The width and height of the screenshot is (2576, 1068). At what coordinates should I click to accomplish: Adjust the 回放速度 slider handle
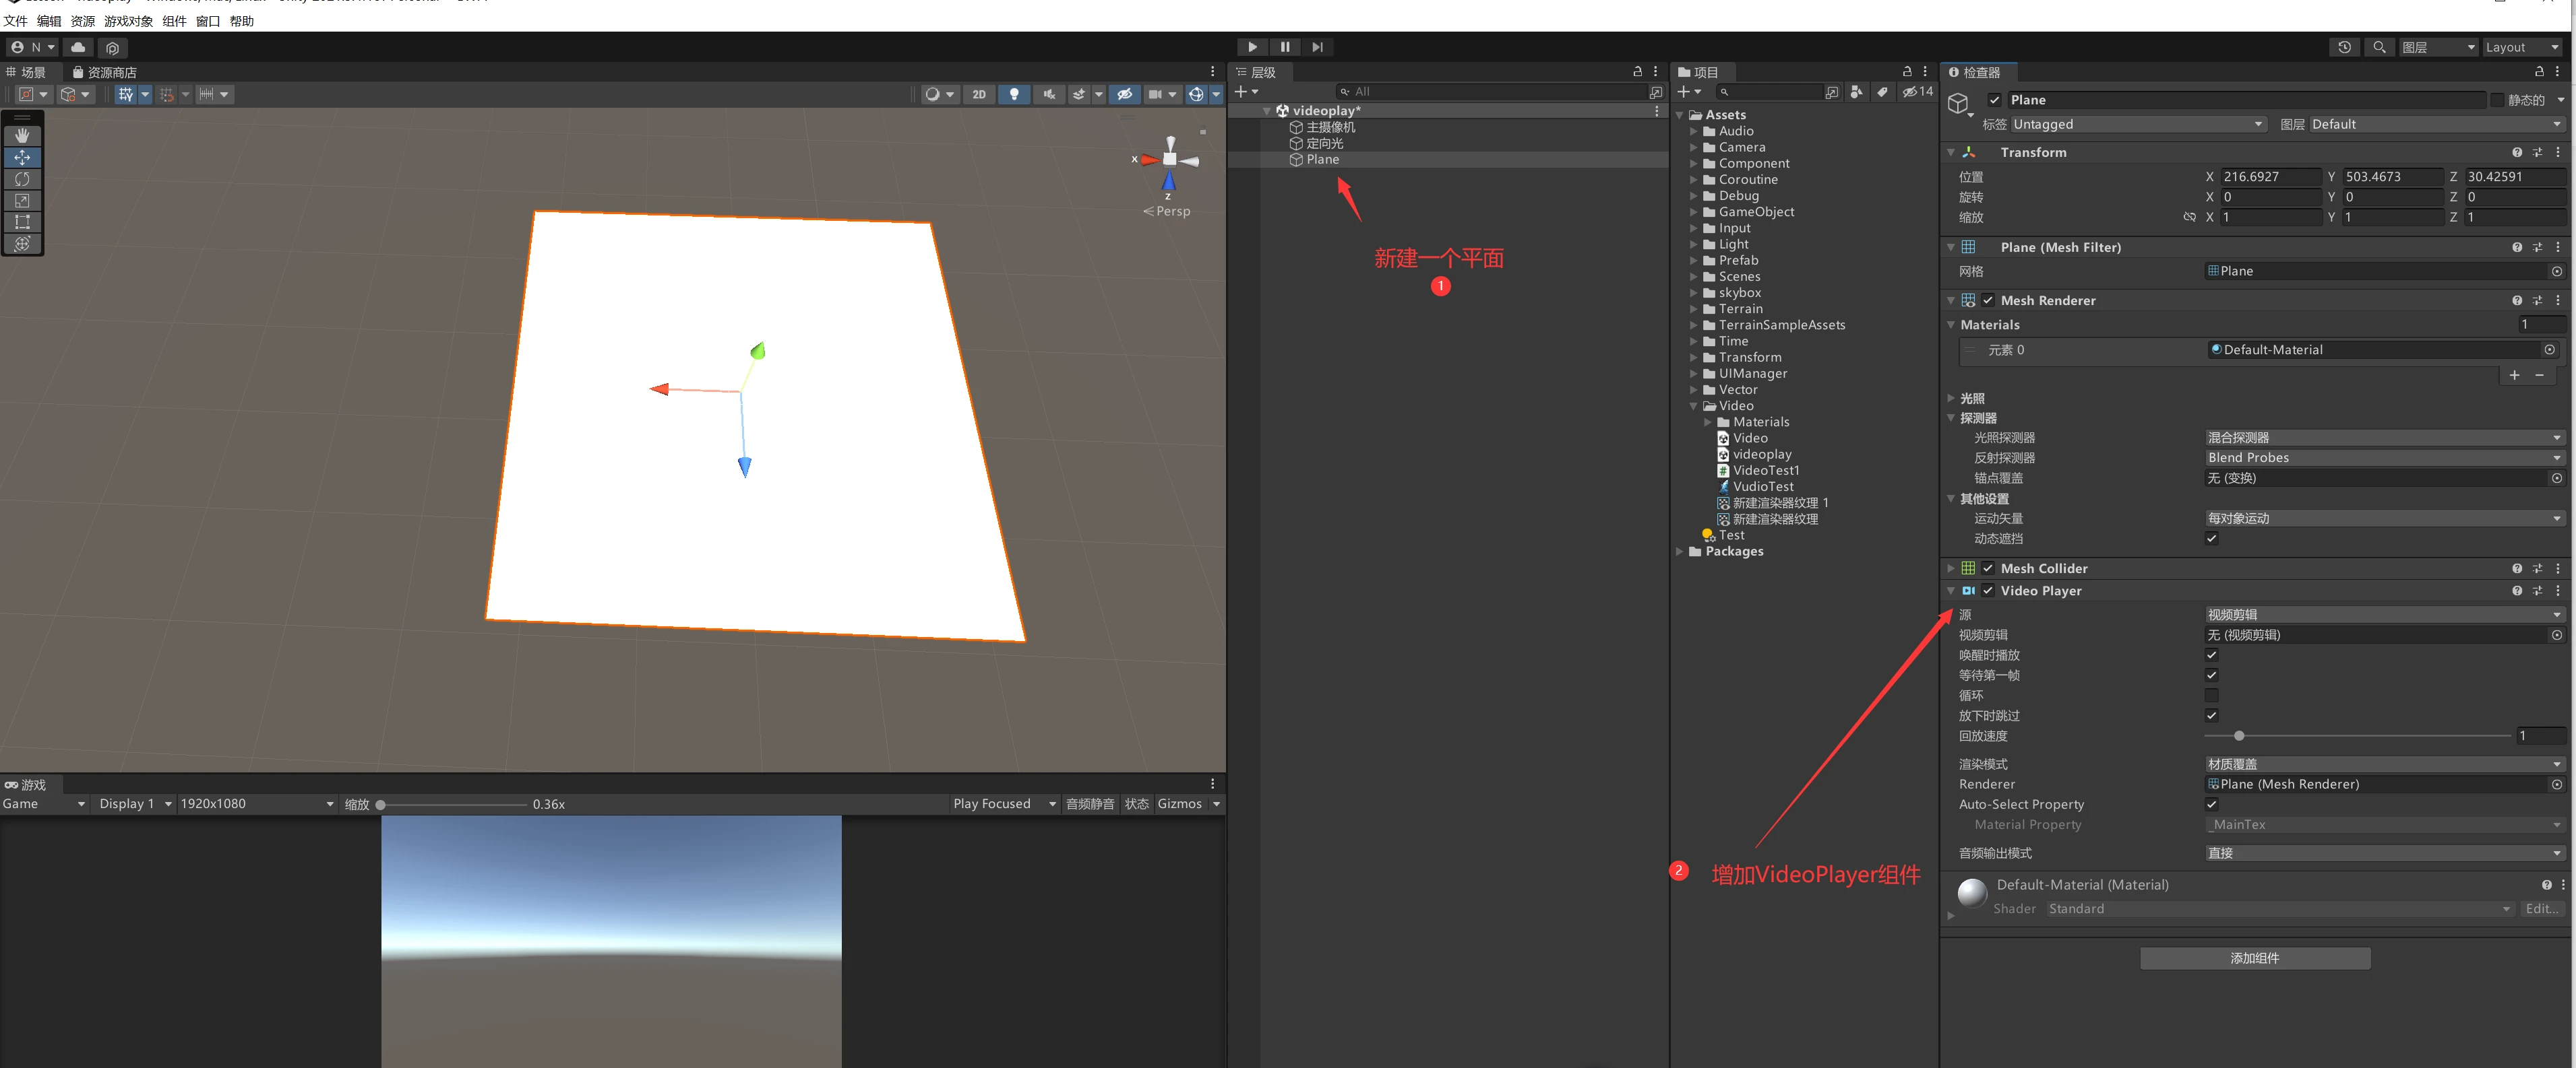[2239, 736]
